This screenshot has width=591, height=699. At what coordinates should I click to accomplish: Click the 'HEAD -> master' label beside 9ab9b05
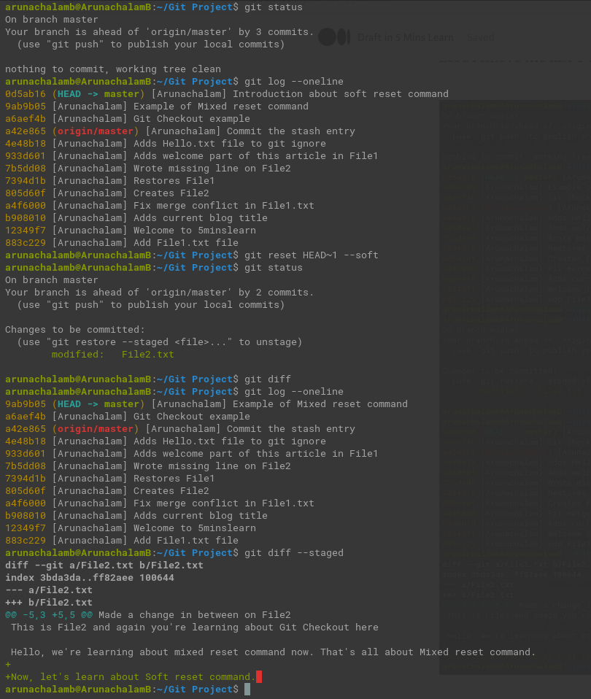point(98,404)
